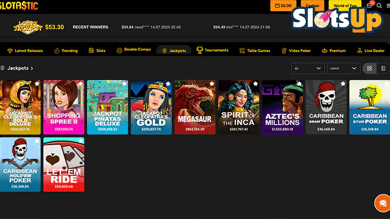Open the Cashier button
This screenshot has width=390, height=219.
(312, 5)
